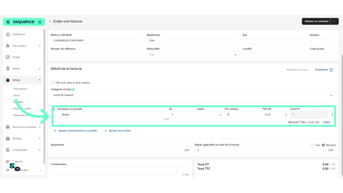Click the Prix unitaire field

(x=243, y=114)
